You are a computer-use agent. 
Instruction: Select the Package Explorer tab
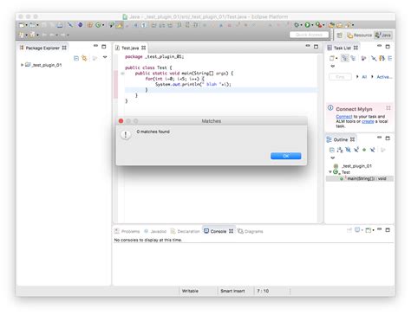coord(42,48)
